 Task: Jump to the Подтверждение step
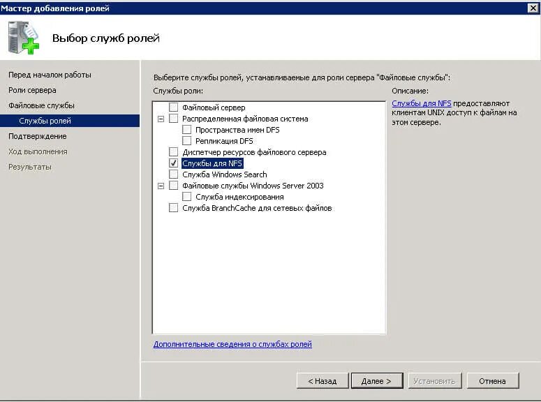click(37, 136)
